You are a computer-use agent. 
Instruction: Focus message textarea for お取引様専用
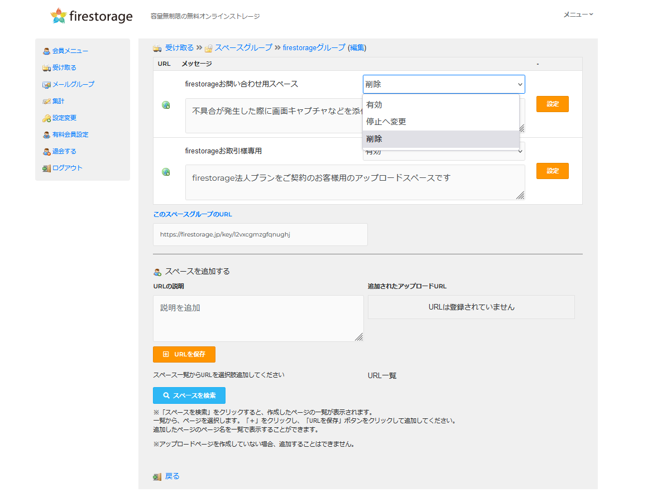click(355, 182)
